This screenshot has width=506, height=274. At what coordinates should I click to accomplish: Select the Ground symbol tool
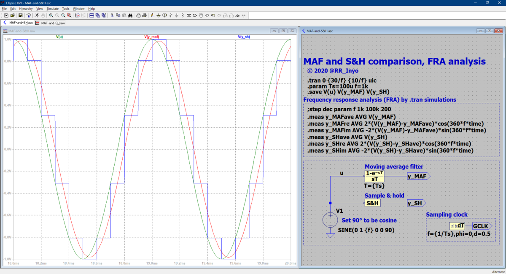(159, 15)
